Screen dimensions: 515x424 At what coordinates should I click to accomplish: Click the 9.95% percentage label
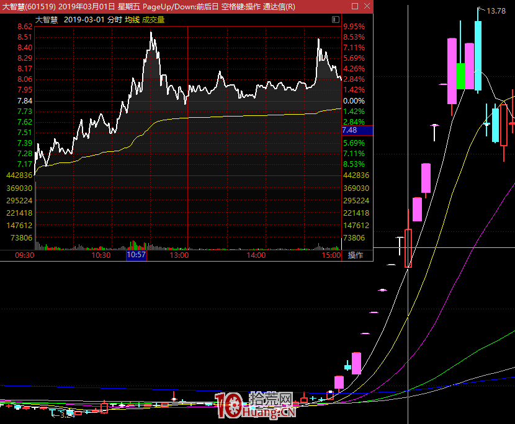click(x=354, y=27)
